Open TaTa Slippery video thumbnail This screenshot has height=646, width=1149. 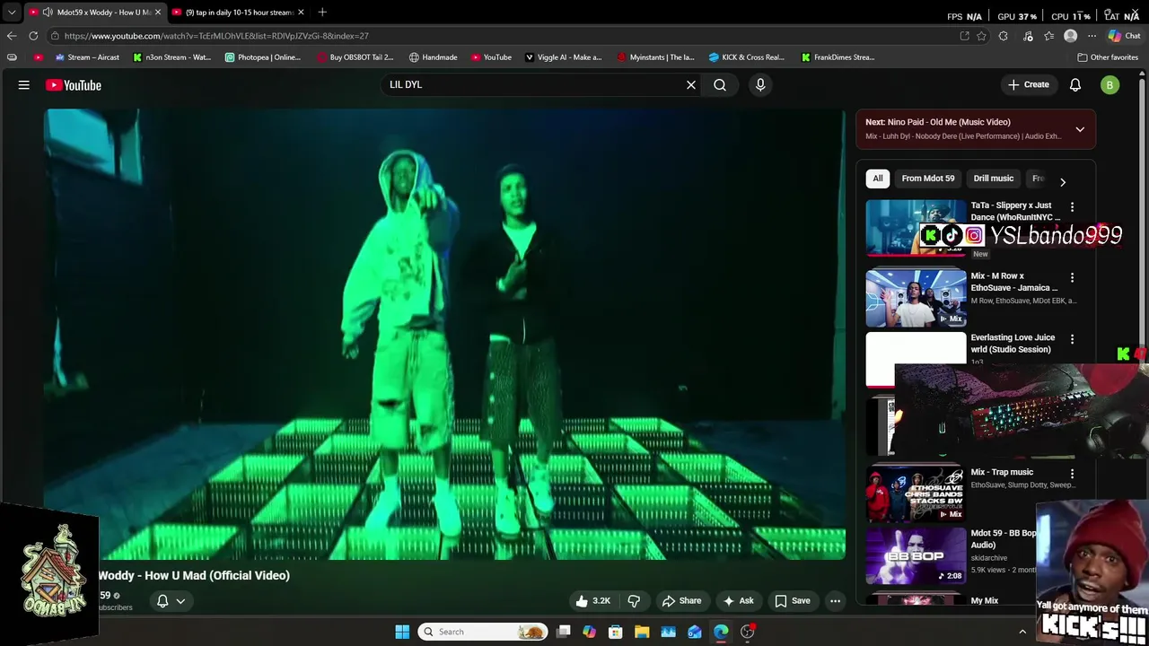click(916, 228)
